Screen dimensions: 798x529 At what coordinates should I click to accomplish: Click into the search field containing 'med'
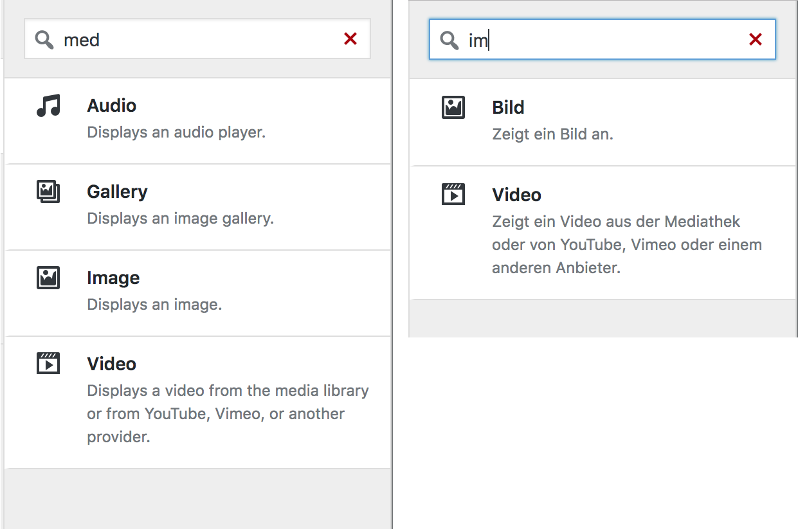(x=197, y=39)
